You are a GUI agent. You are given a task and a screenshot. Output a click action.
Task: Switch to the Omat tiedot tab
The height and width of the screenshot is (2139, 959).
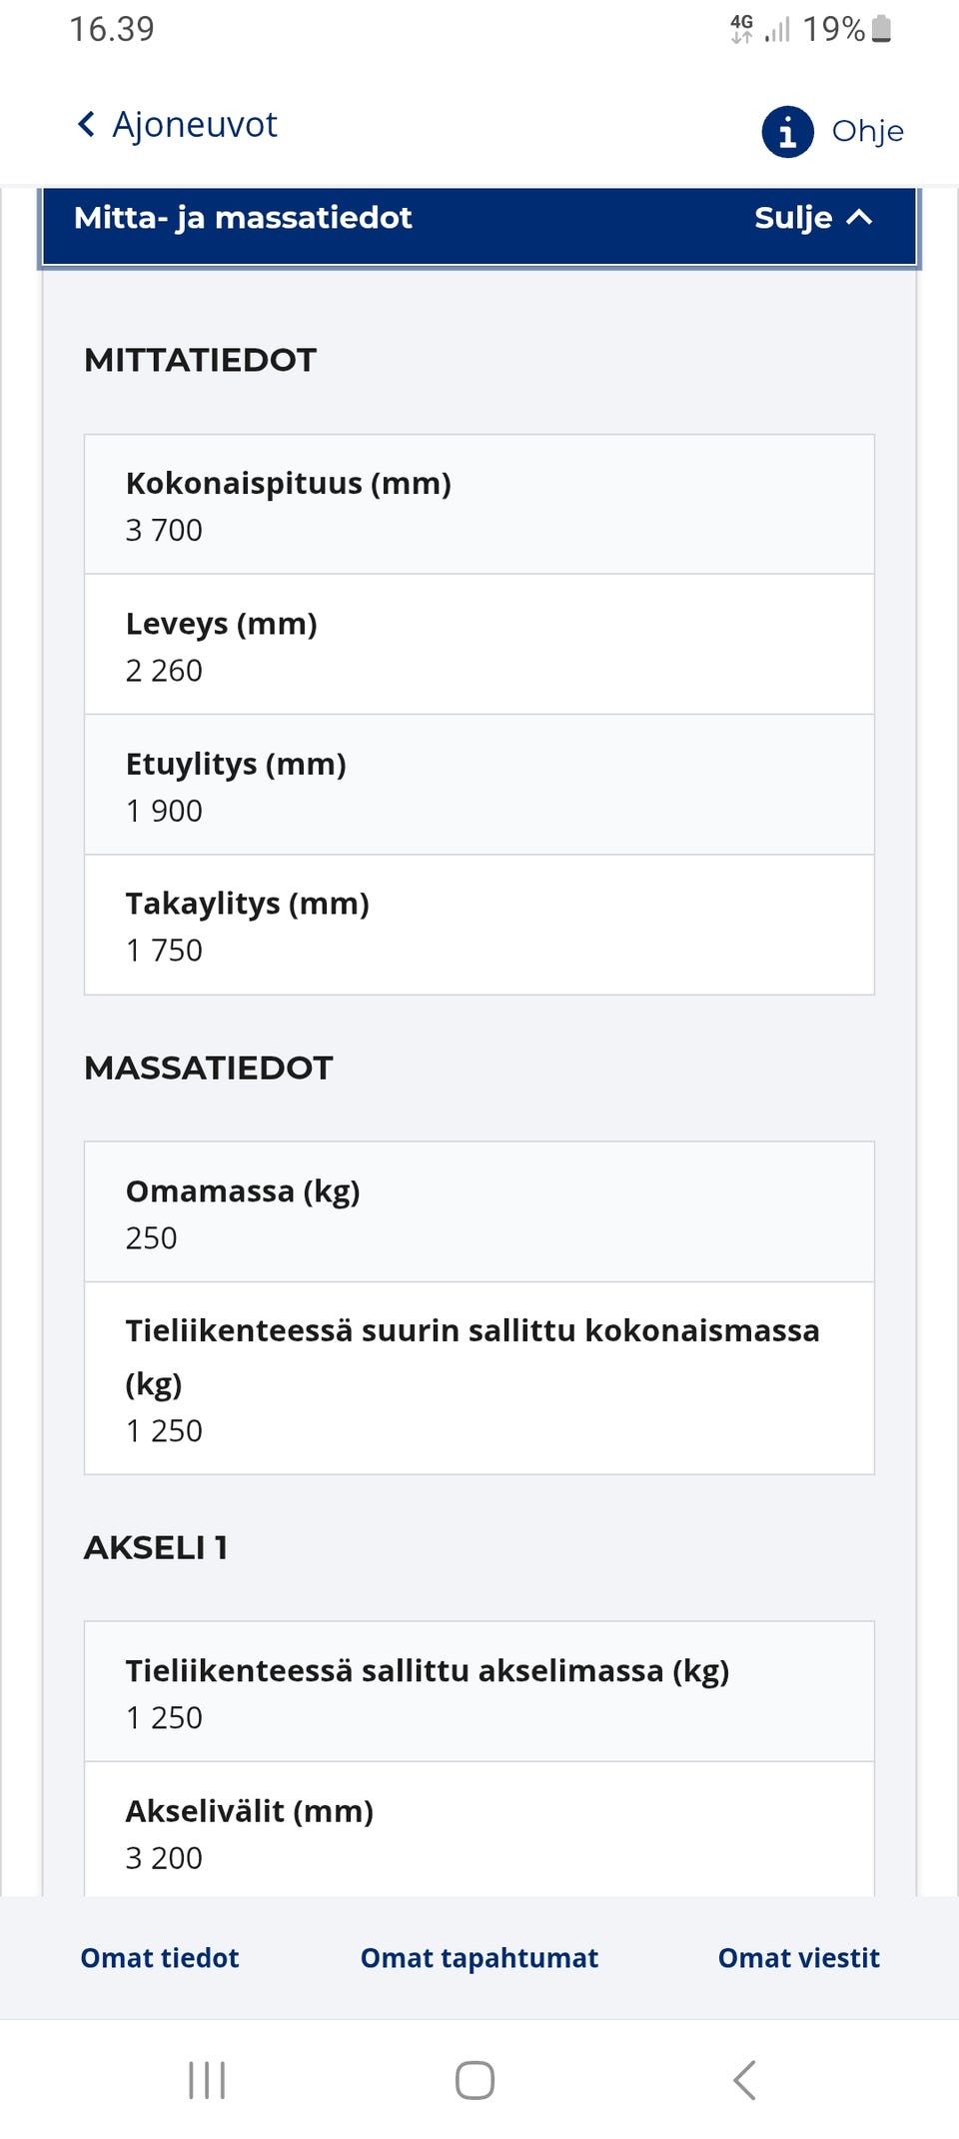tap(160, 1957)
